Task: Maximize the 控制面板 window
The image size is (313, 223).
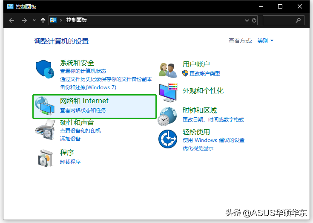Action: click(x=280, y=6)
